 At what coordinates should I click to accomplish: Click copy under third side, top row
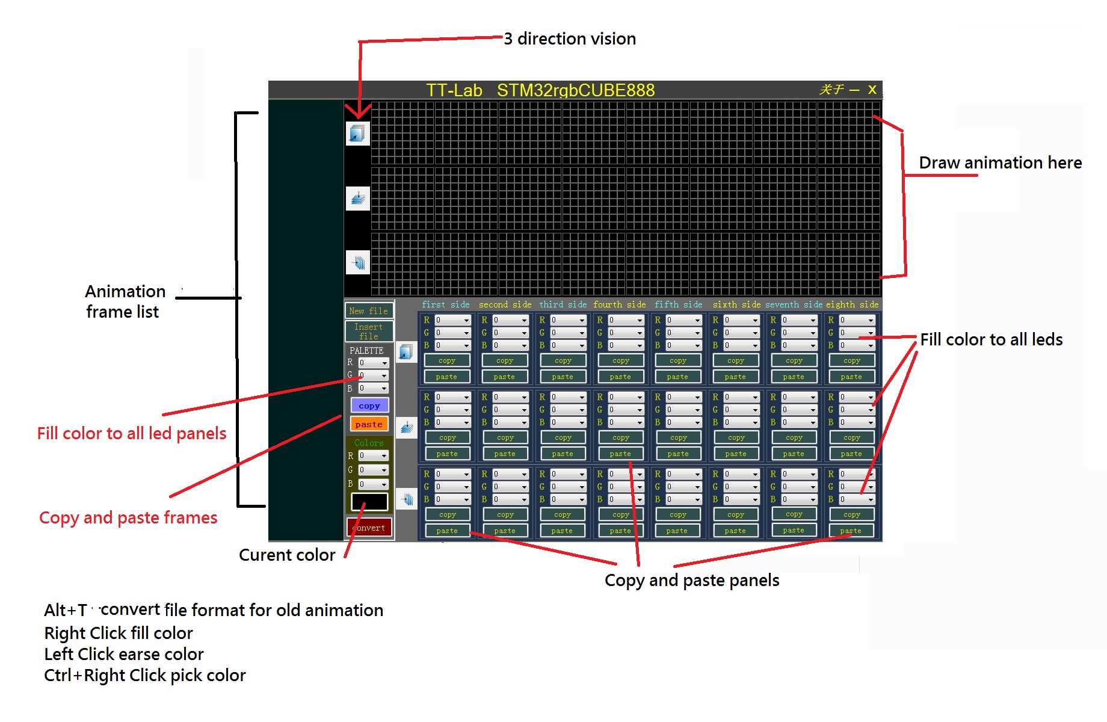pos(563,360)
